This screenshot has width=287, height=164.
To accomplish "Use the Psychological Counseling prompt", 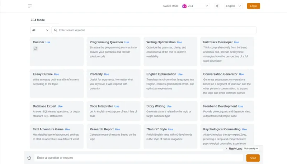I will click(244, 129).
